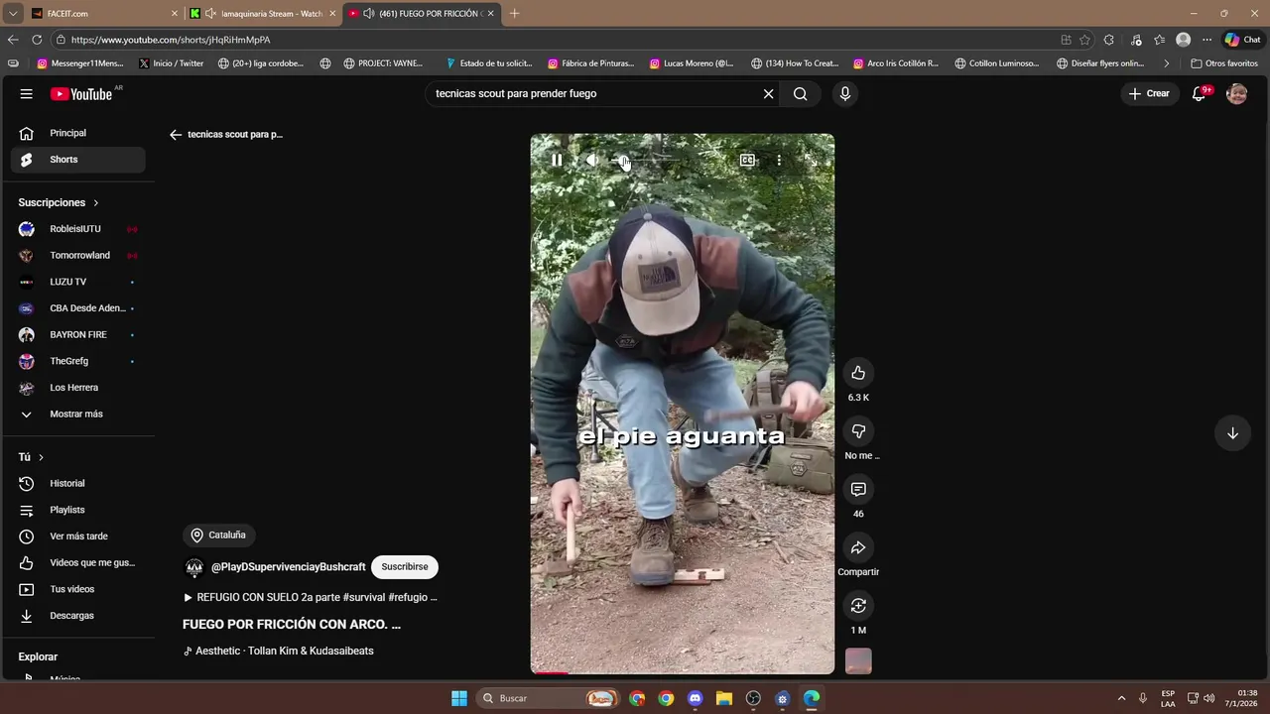Start voice search with the microphone
This screenshot has width=1270, height=714.
coord(844,93)
